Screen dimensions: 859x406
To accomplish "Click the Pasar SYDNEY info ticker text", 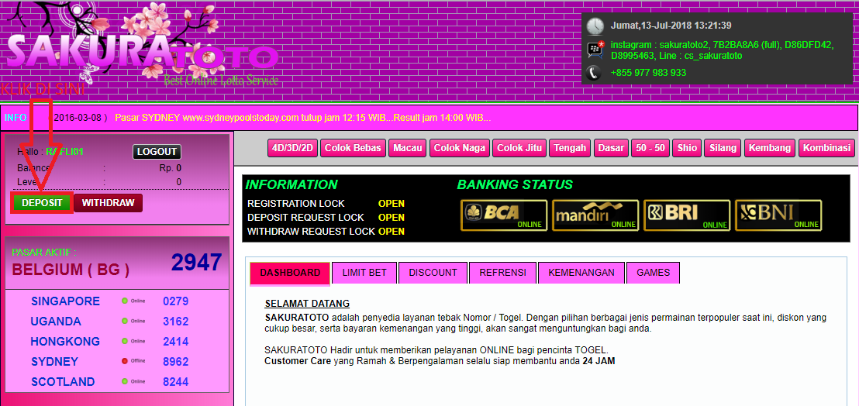I will (302, 118).
